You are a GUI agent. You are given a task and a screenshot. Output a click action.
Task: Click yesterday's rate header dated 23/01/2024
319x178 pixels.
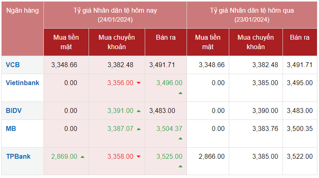tap(252, 15)
